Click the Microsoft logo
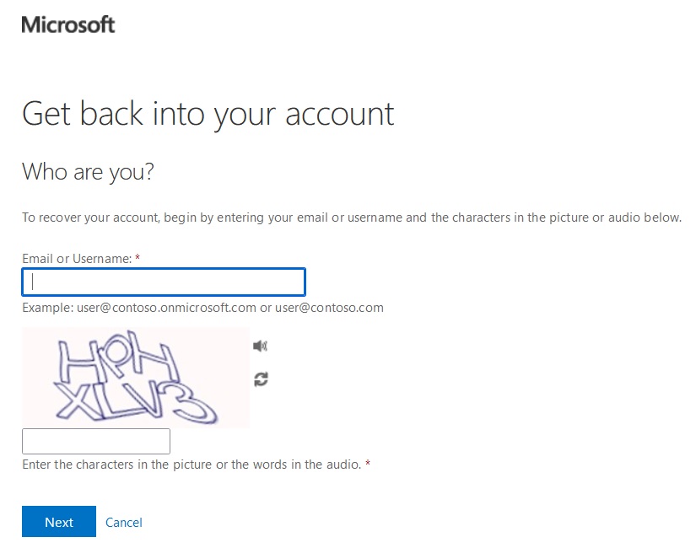 (68, 24)
